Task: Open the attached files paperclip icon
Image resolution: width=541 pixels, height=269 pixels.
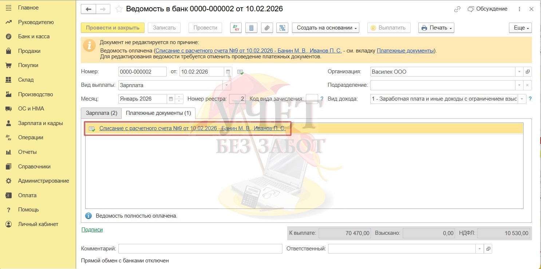Action: 267,28
